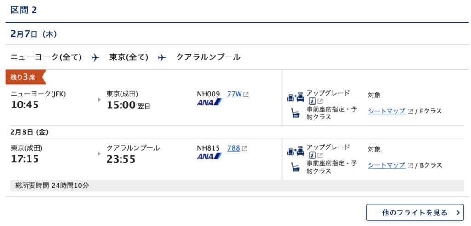The width and height of the screenshot is (471, 226).
Task: Open the 77W aircraft type link
Action: (x=235, y=94)
